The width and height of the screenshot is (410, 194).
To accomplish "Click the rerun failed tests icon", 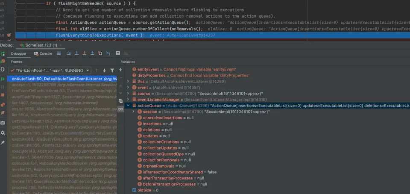I will coord(3,62).
